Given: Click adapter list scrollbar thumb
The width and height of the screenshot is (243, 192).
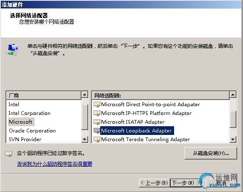Looking at the screenshot, I should [x=233, y=119].
